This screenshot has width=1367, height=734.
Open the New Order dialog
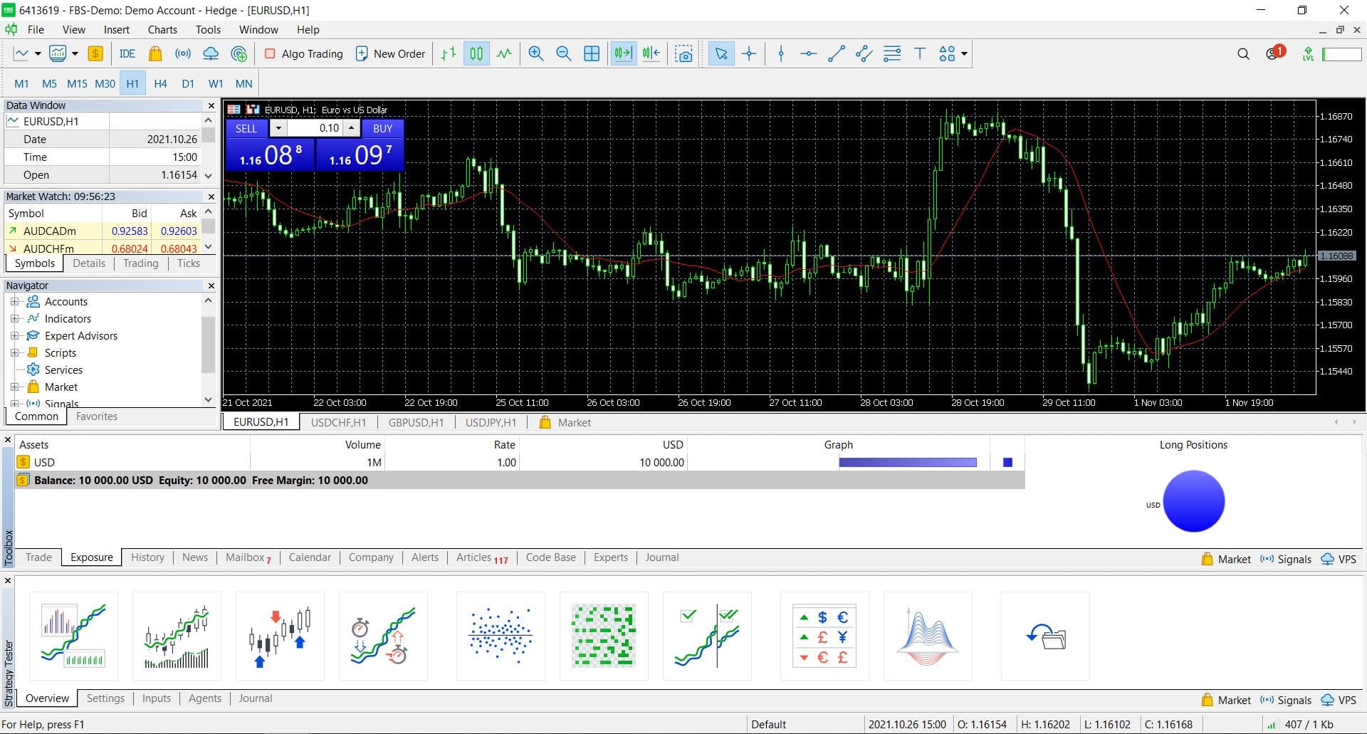(390, 54)
